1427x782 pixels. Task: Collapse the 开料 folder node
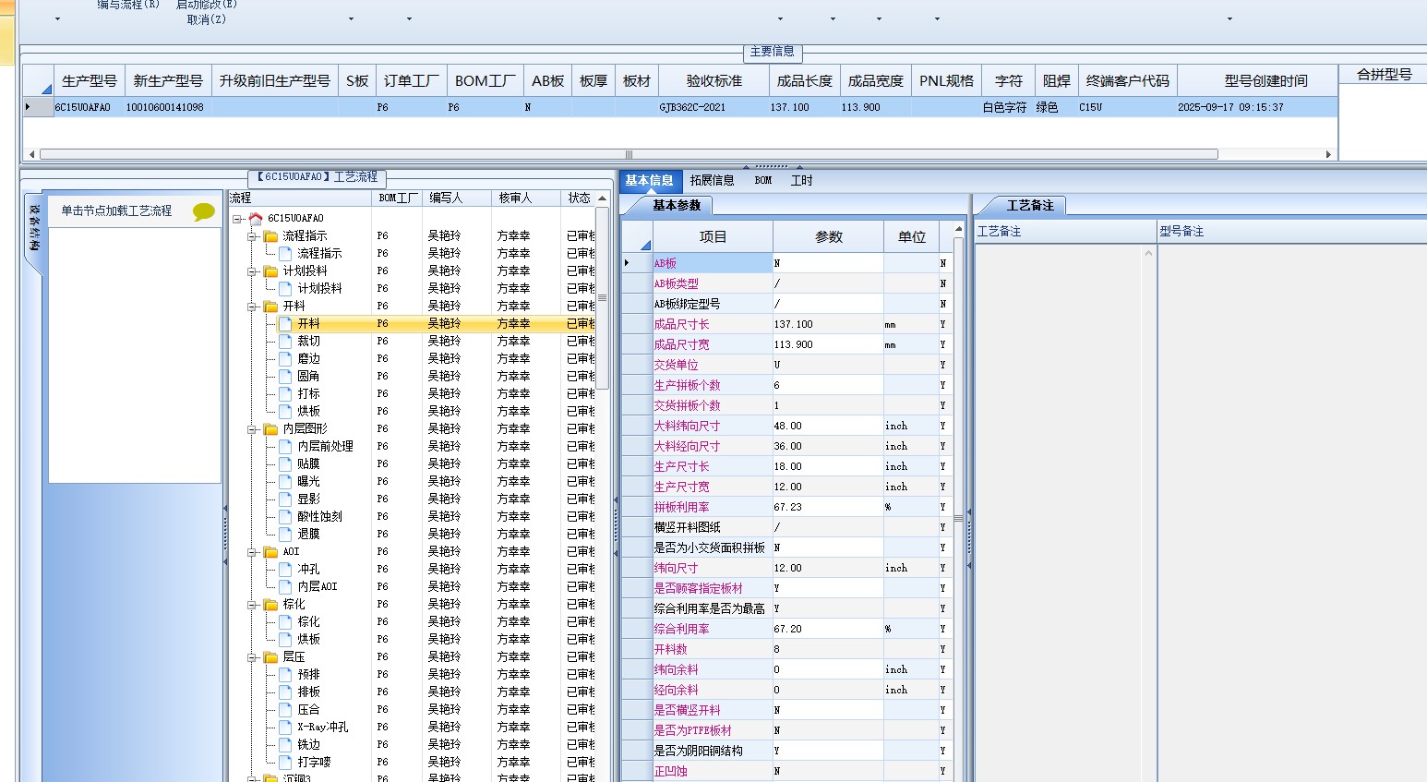(252, 307)
